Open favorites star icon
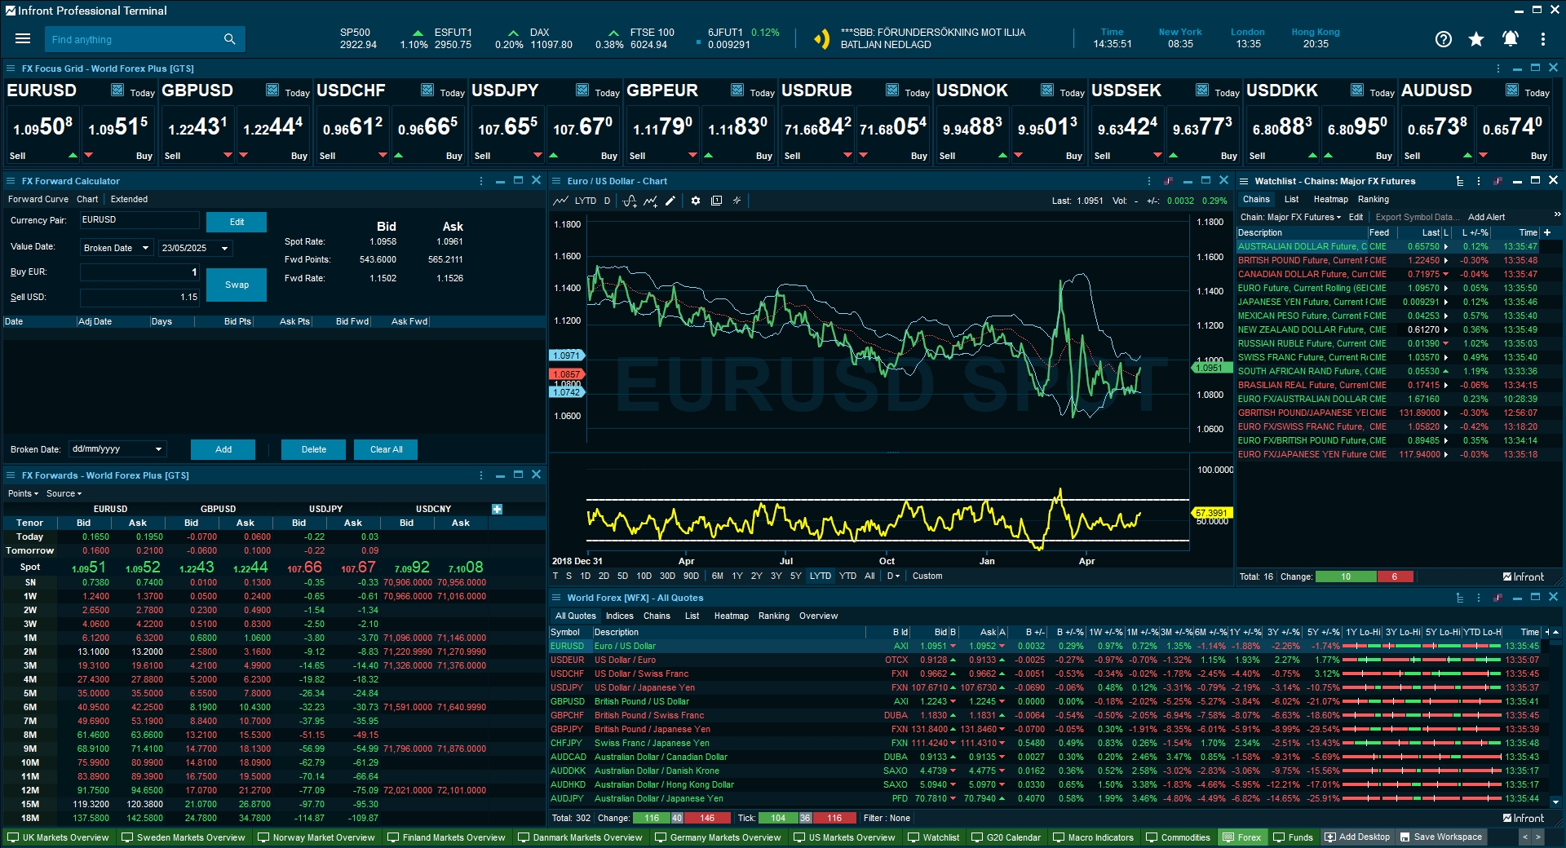1566x848 pixels. point(1476,39)
